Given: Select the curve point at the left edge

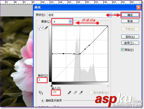Looking at the screenshot, I should coord(52,54).
